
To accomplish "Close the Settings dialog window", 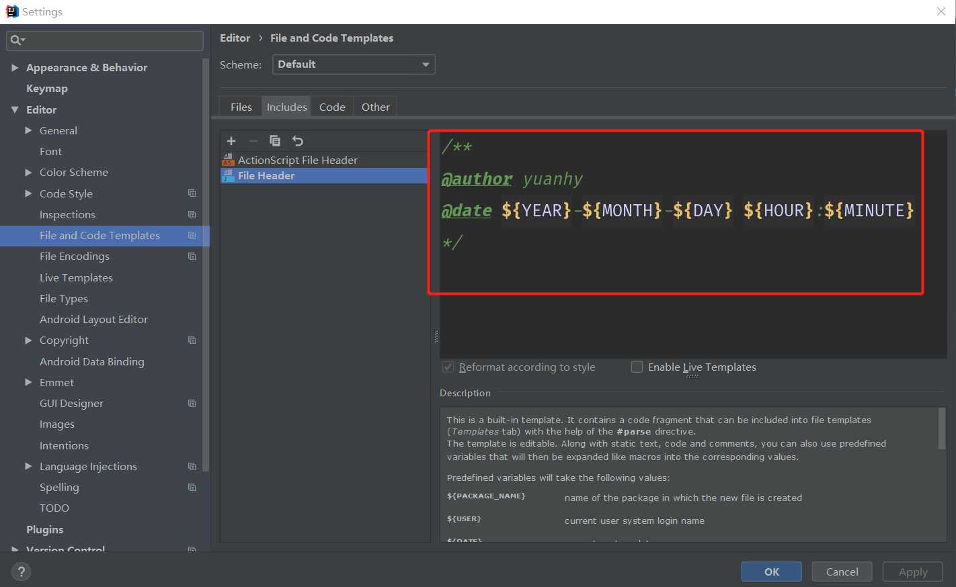I will point(941,11).
